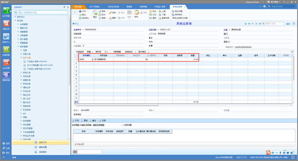The height and width of the screenshot is (161, 298).
Task: Click the 格式设置 toolbar button
Action: (x=177, y=11)
